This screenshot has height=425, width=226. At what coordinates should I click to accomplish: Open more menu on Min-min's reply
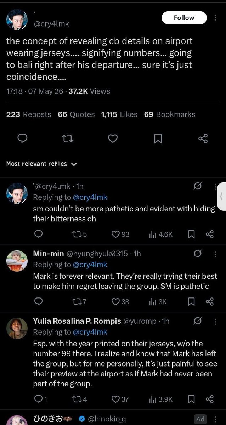(216, 254)
